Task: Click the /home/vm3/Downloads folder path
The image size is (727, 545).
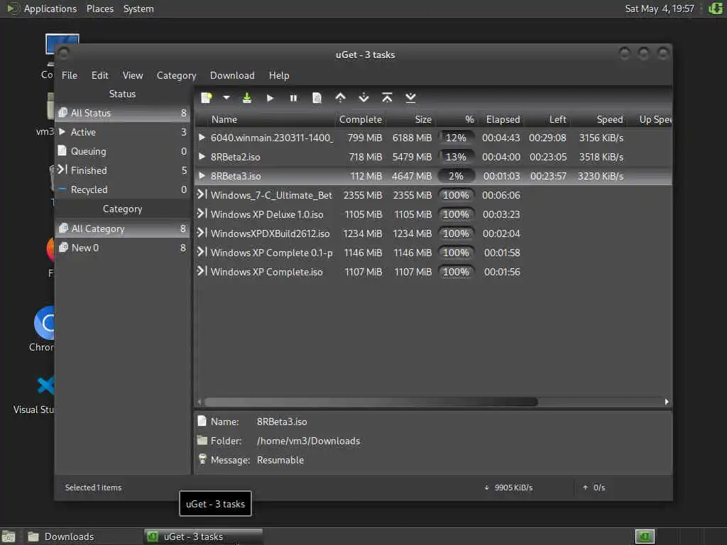Action: pos(308,441)
